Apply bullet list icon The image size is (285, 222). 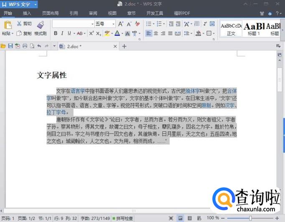point(149,24)
